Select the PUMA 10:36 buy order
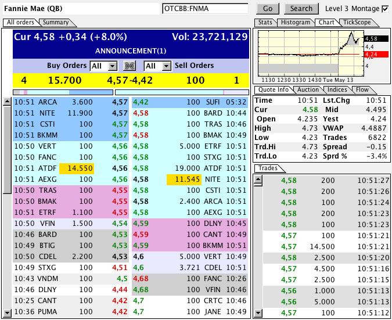The height and width of the screenshot is (320, 392). [71, 312]
